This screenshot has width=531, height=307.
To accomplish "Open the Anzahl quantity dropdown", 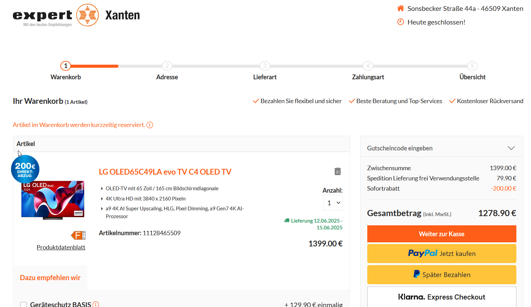I will (333, 203).
